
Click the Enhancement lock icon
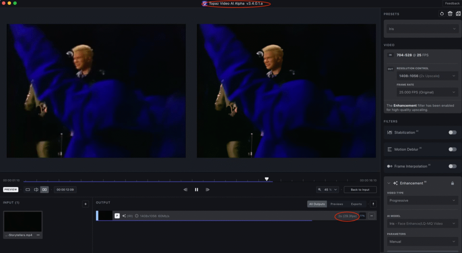[452, 183]
